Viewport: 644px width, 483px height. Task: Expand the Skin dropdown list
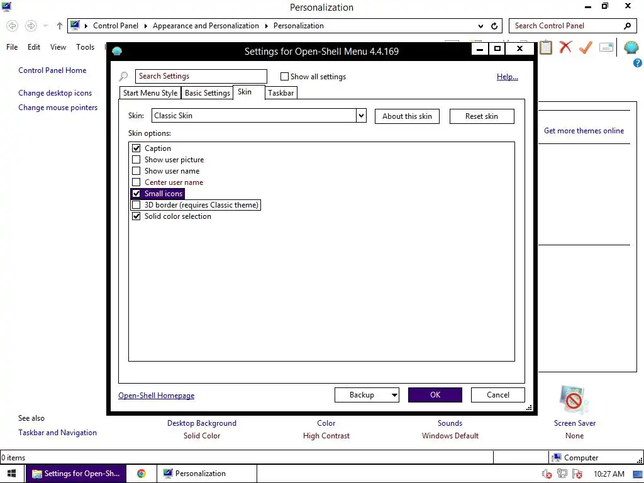pos(361,116)
